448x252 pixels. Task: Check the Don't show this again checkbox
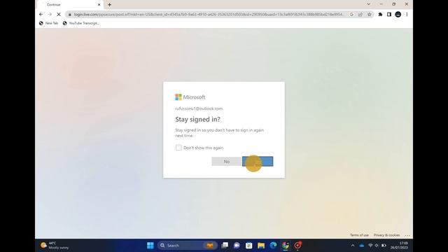tap(178, 148)
